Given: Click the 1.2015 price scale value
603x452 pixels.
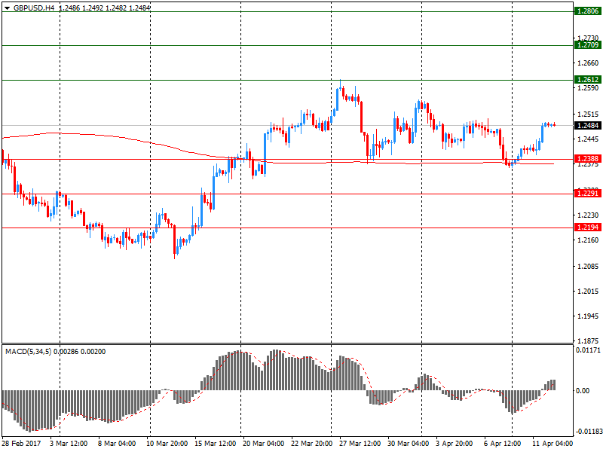Looking at the screenshot, I should click(x=588, y=292).
